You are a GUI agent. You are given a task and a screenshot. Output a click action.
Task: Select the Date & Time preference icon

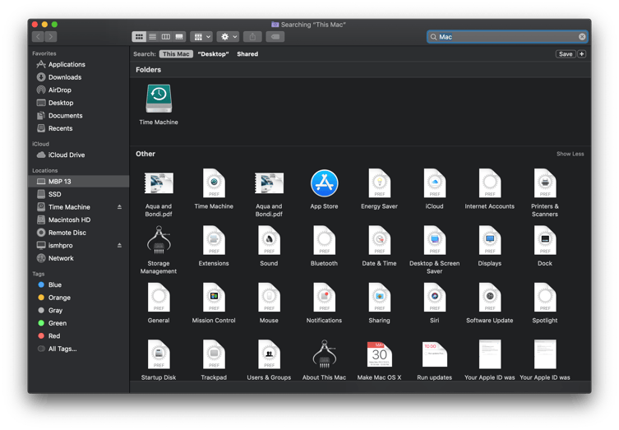click(x=380, y=240)
